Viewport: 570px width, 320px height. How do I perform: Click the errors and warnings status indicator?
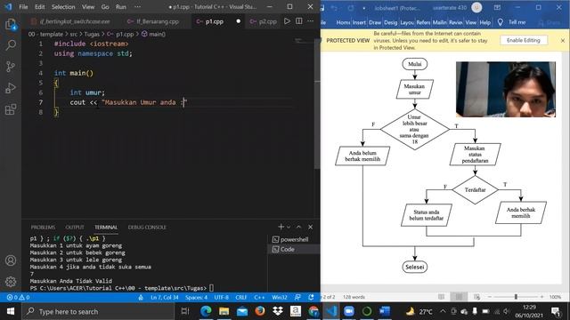tap(18, 297)
